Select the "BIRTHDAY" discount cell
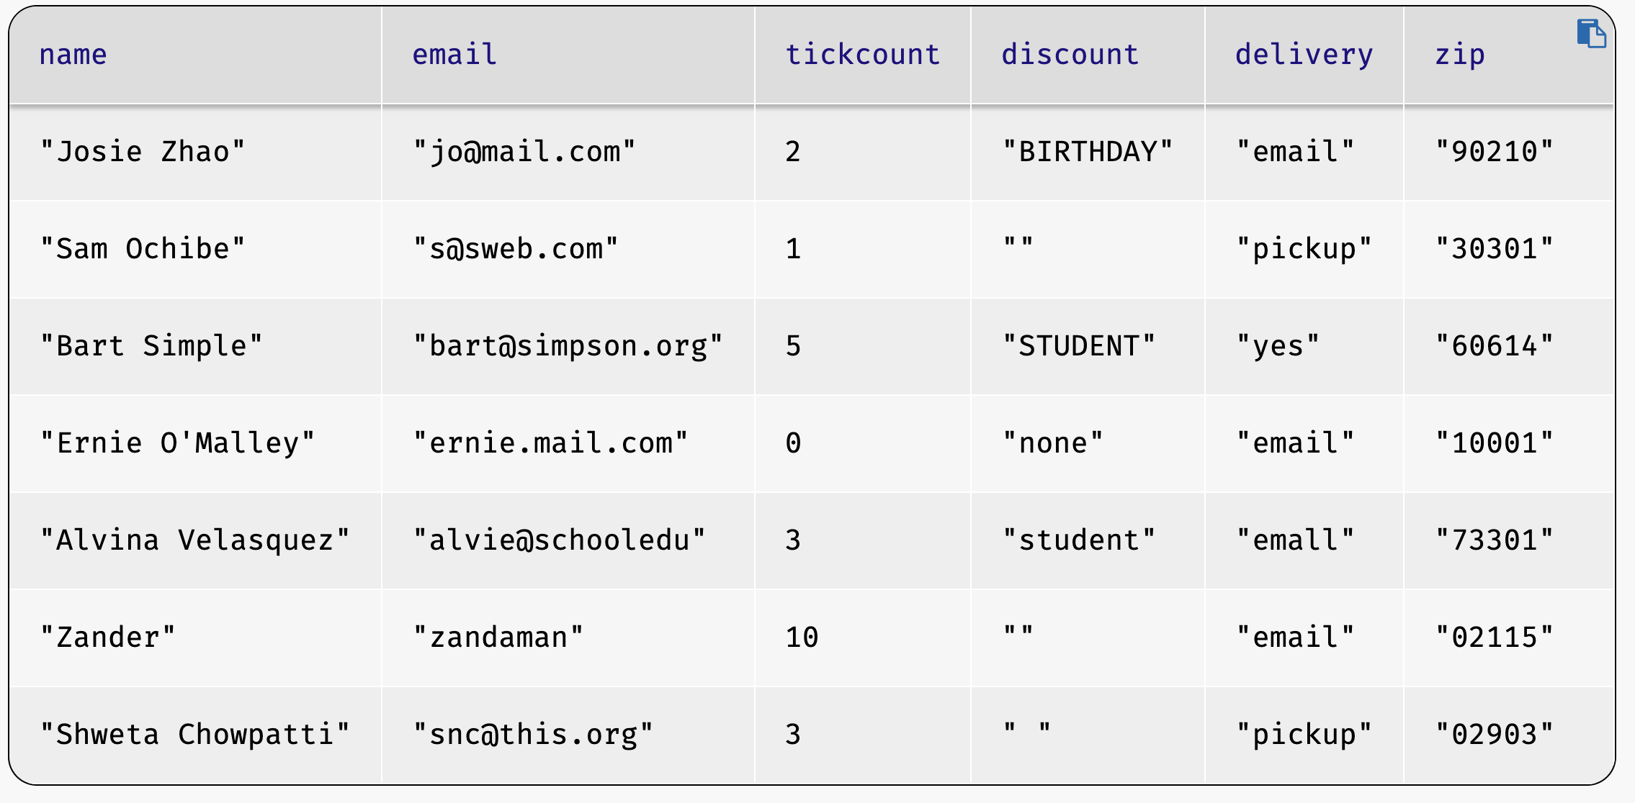The height and width of the screenshot is (803, 1635). [1088, 152]
